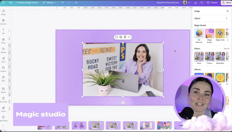
Task: Click the Present button
Action: pos(212,3)
